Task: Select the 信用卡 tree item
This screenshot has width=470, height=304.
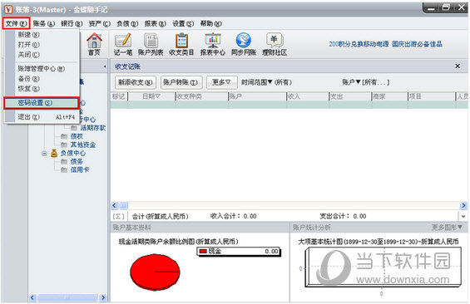Action: pyautogui.click(x=80, y=169)
